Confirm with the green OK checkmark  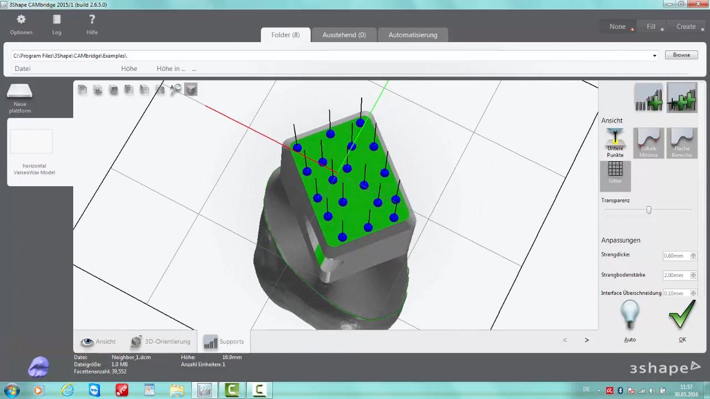682,321
